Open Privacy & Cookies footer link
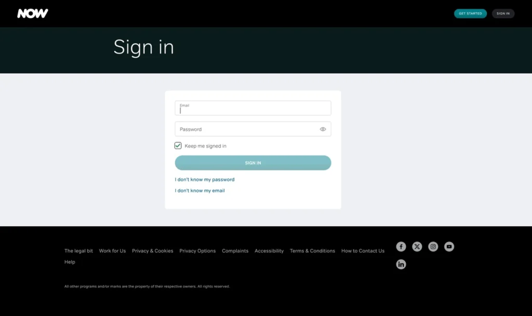532x316 pixels. coord(152,251)
